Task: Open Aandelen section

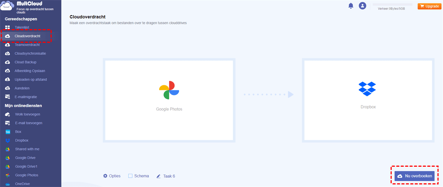Action: pos(22,88)
